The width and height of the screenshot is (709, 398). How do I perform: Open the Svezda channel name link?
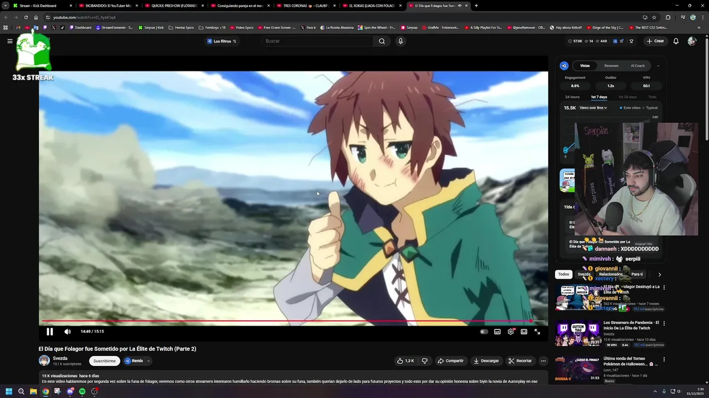point(60,358)
